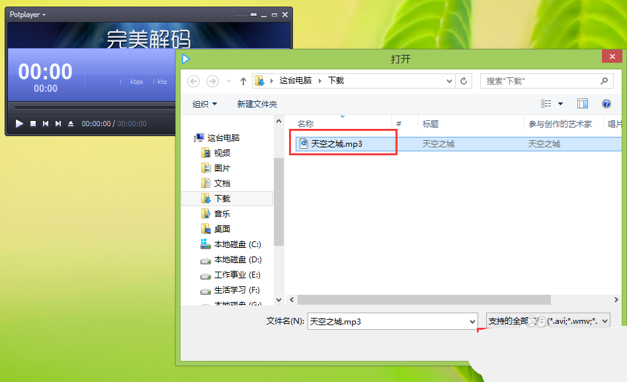The width and height of the screenshot is (627, 382).
Task: Sort by 标题 column header
Action: (431, 124)
